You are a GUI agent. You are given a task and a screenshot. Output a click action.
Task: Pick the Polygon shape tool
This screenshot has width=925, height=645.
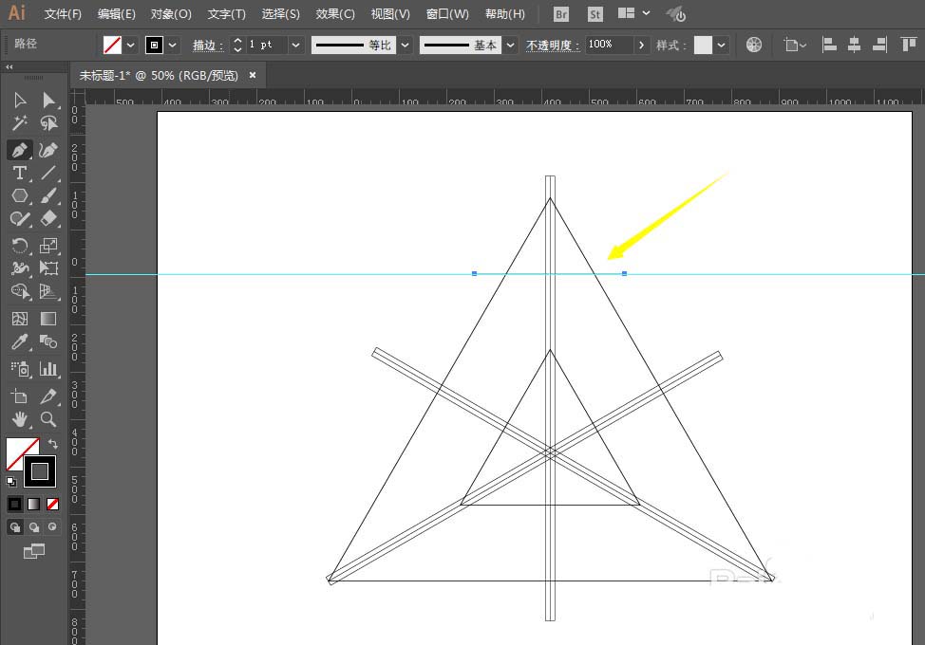20,195
